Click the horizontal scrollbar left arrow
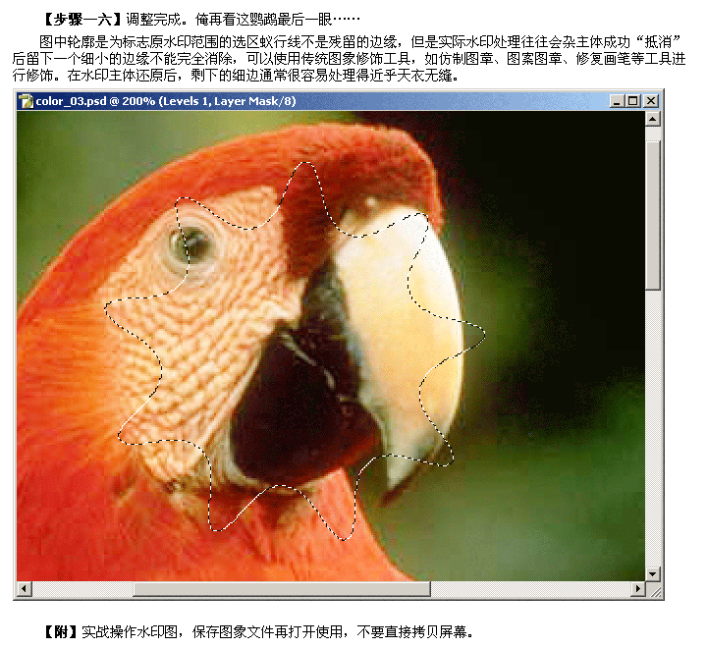The height and width of the screenshot is (648, 707). [x=25, y=588]
